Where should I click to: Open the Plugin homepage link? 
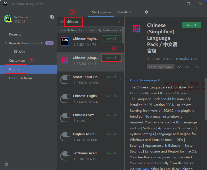pos(145,80)
